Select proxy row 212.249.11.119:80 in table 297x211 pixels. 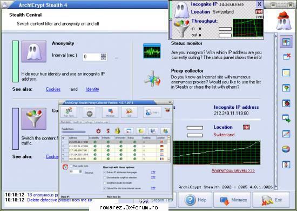click(x=115, y=142)
